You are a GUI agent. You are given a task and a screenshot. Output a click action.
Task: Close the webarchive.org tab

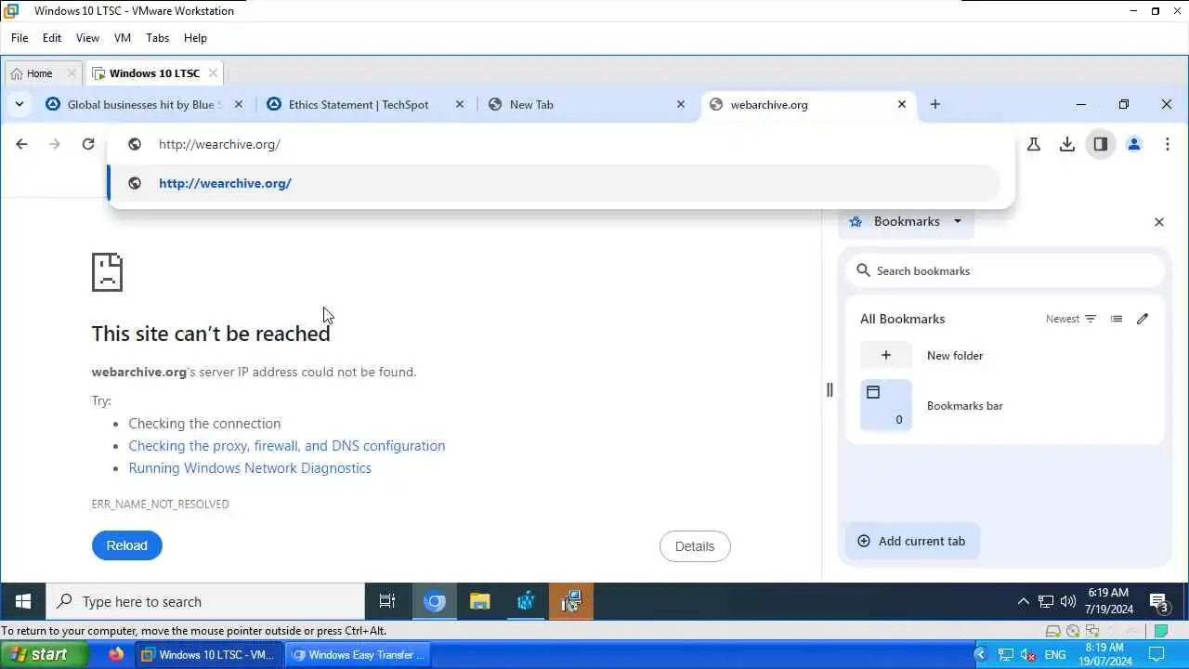[901, 104]
